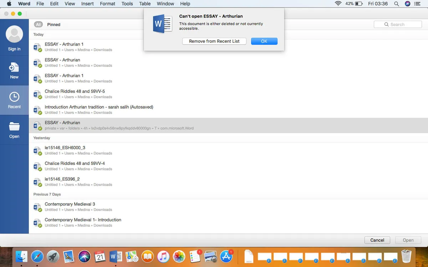
Task: Click the Fri 03:36 clock
Action: (x=378, y=4)
